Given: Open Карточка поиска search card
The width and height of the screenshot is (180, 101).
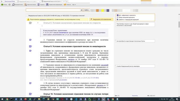Looking at the screenshot, I should pyautogui.click(x=30, y=4).
